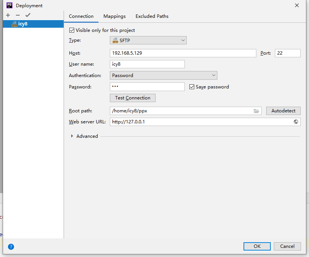The height and width of the screenshot is (257, 309).
Task: Click the folder browse icon in Root path
Action: tap(256, 111)
